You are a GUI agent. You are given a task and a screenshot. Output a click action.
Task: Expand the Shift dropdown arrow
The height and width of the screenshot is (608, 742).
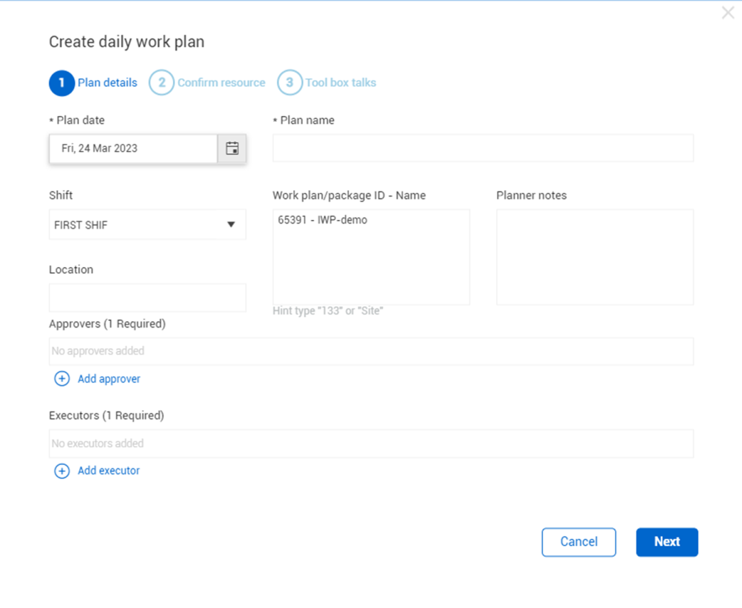tap(231, 225)
